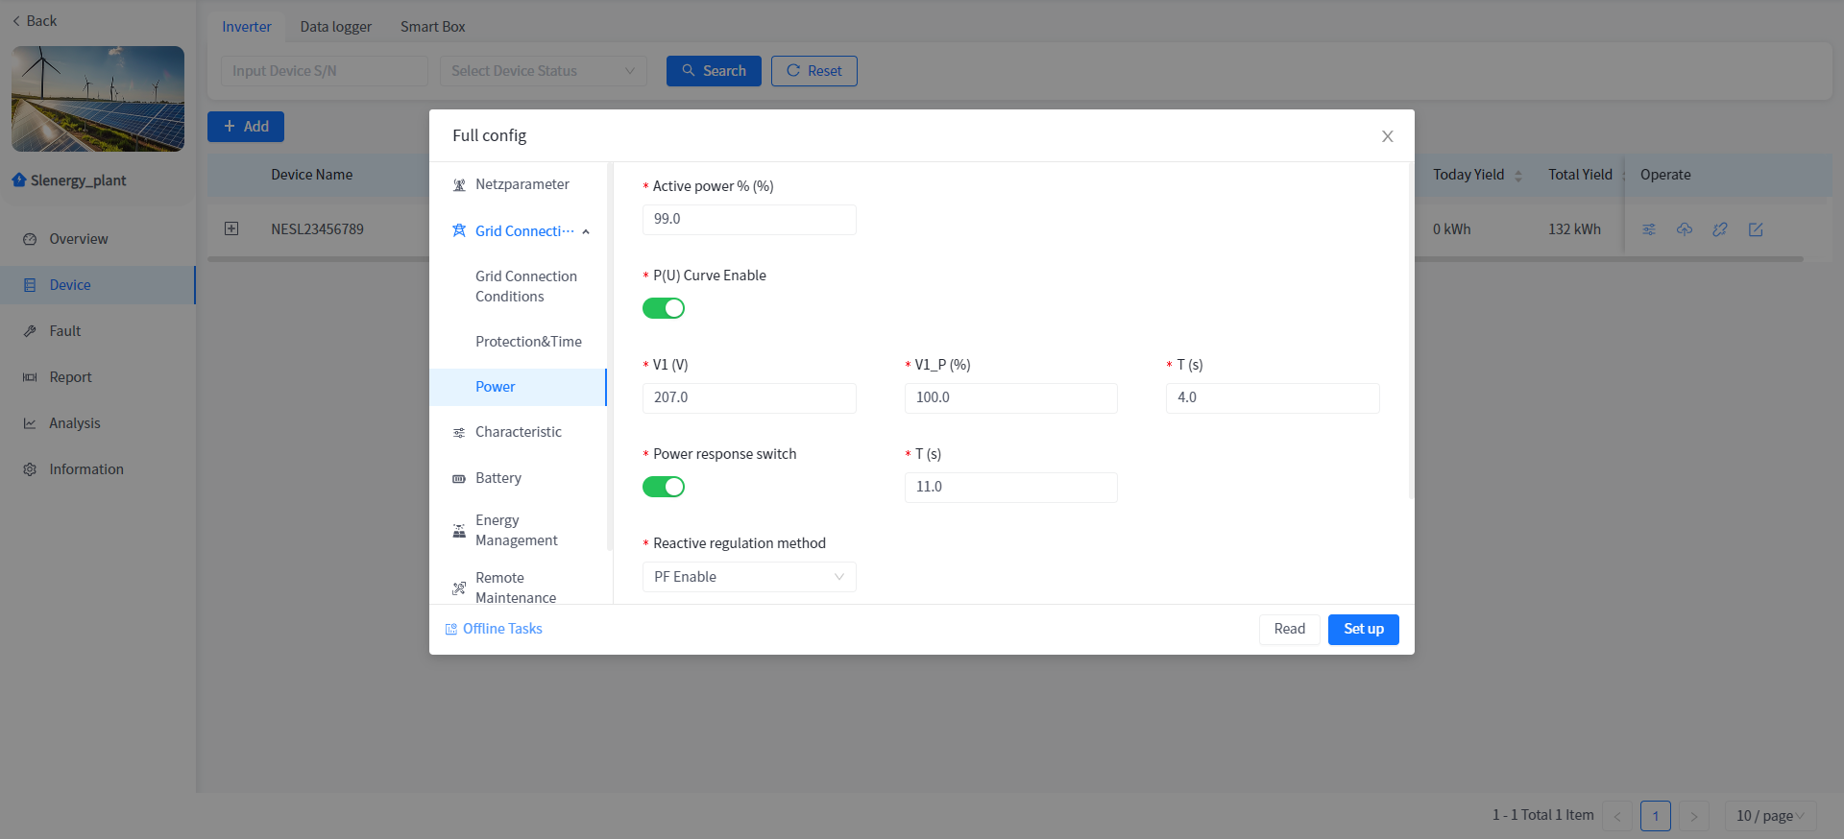Disable the Power response switch
This screenshot has width=1844, height=839.
tap(664, 487)
